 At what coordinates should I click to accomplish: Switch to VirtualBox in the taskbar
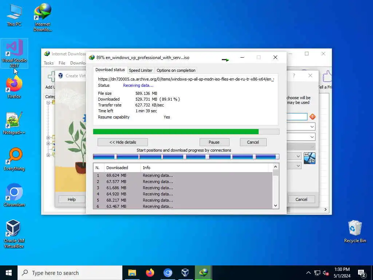(x=185, y=273)
